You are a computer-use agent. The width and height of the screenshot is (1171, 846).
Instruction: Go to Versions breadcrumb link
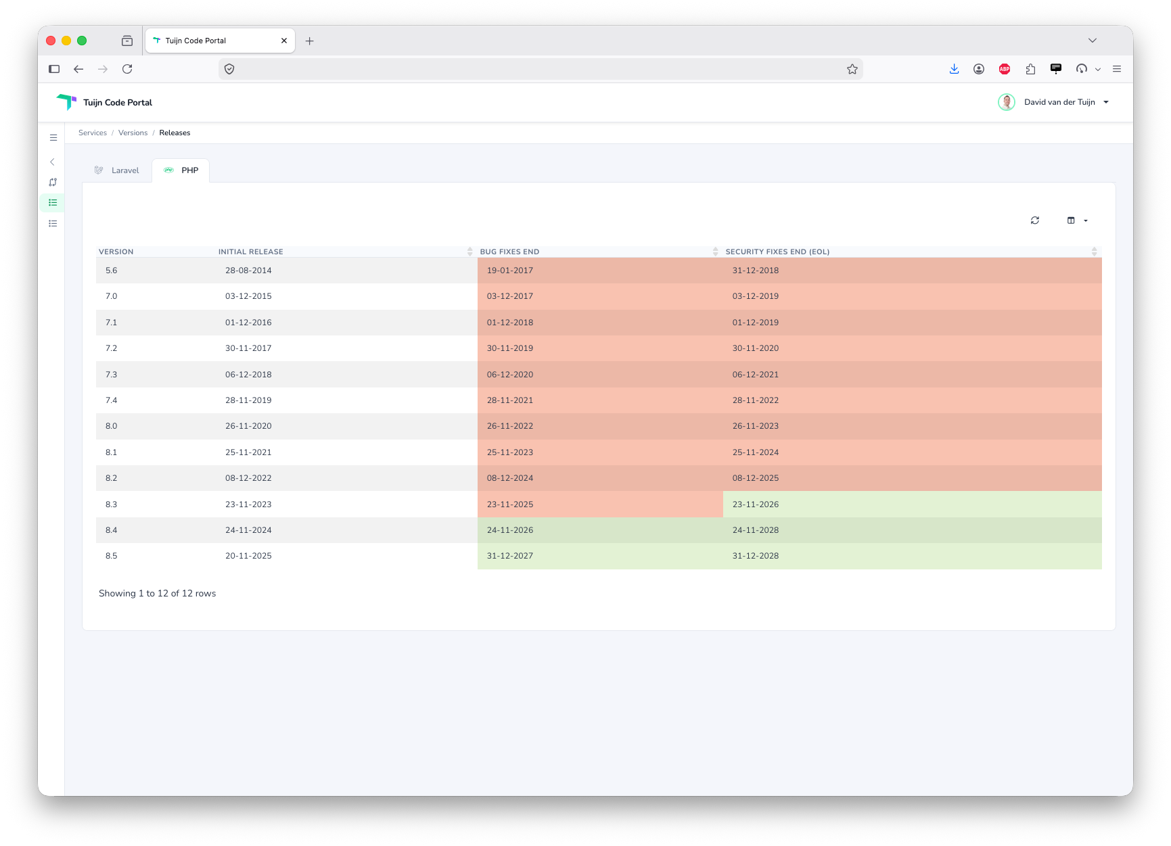click(x=133, y=133)
